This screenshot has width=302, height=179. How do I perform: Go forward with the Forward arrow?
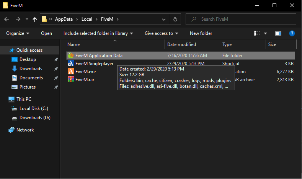(x=18, y=19)
